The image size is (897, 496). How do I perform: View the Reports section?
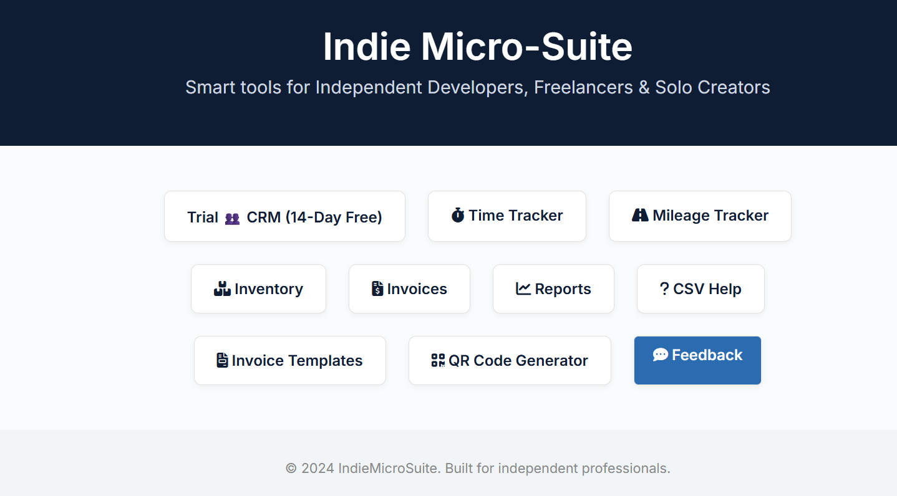553,289
